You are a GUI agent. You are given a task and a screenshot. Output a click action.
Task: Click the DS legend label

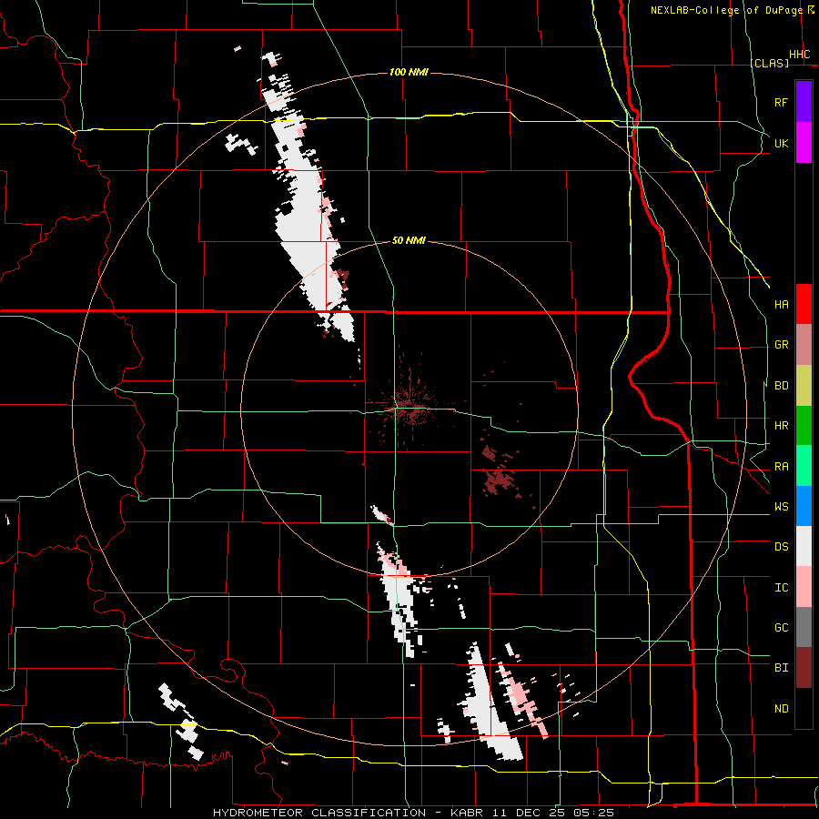[781, 547]
